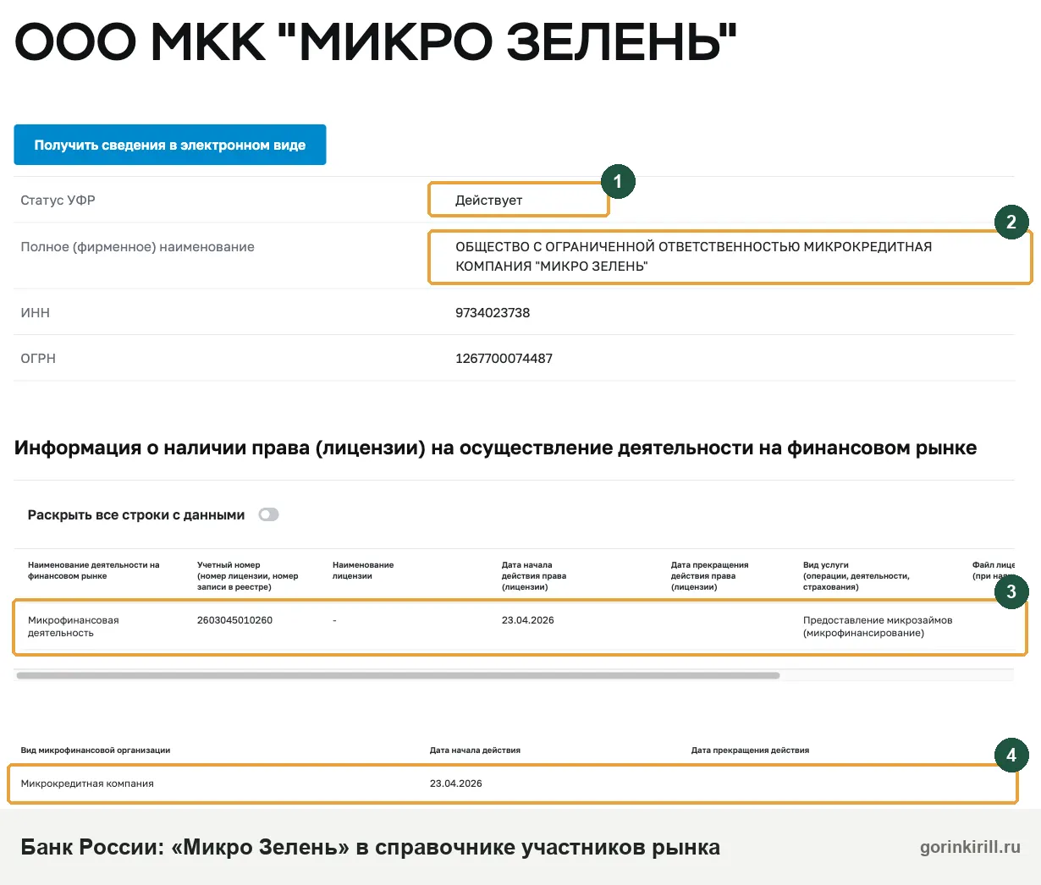Click full company name text 'ОБЩЕСТВО С ОГРАНИЧЕННОЙ ОТВЕТСТВЕННОСТЬЮ'

click(627, 247)
